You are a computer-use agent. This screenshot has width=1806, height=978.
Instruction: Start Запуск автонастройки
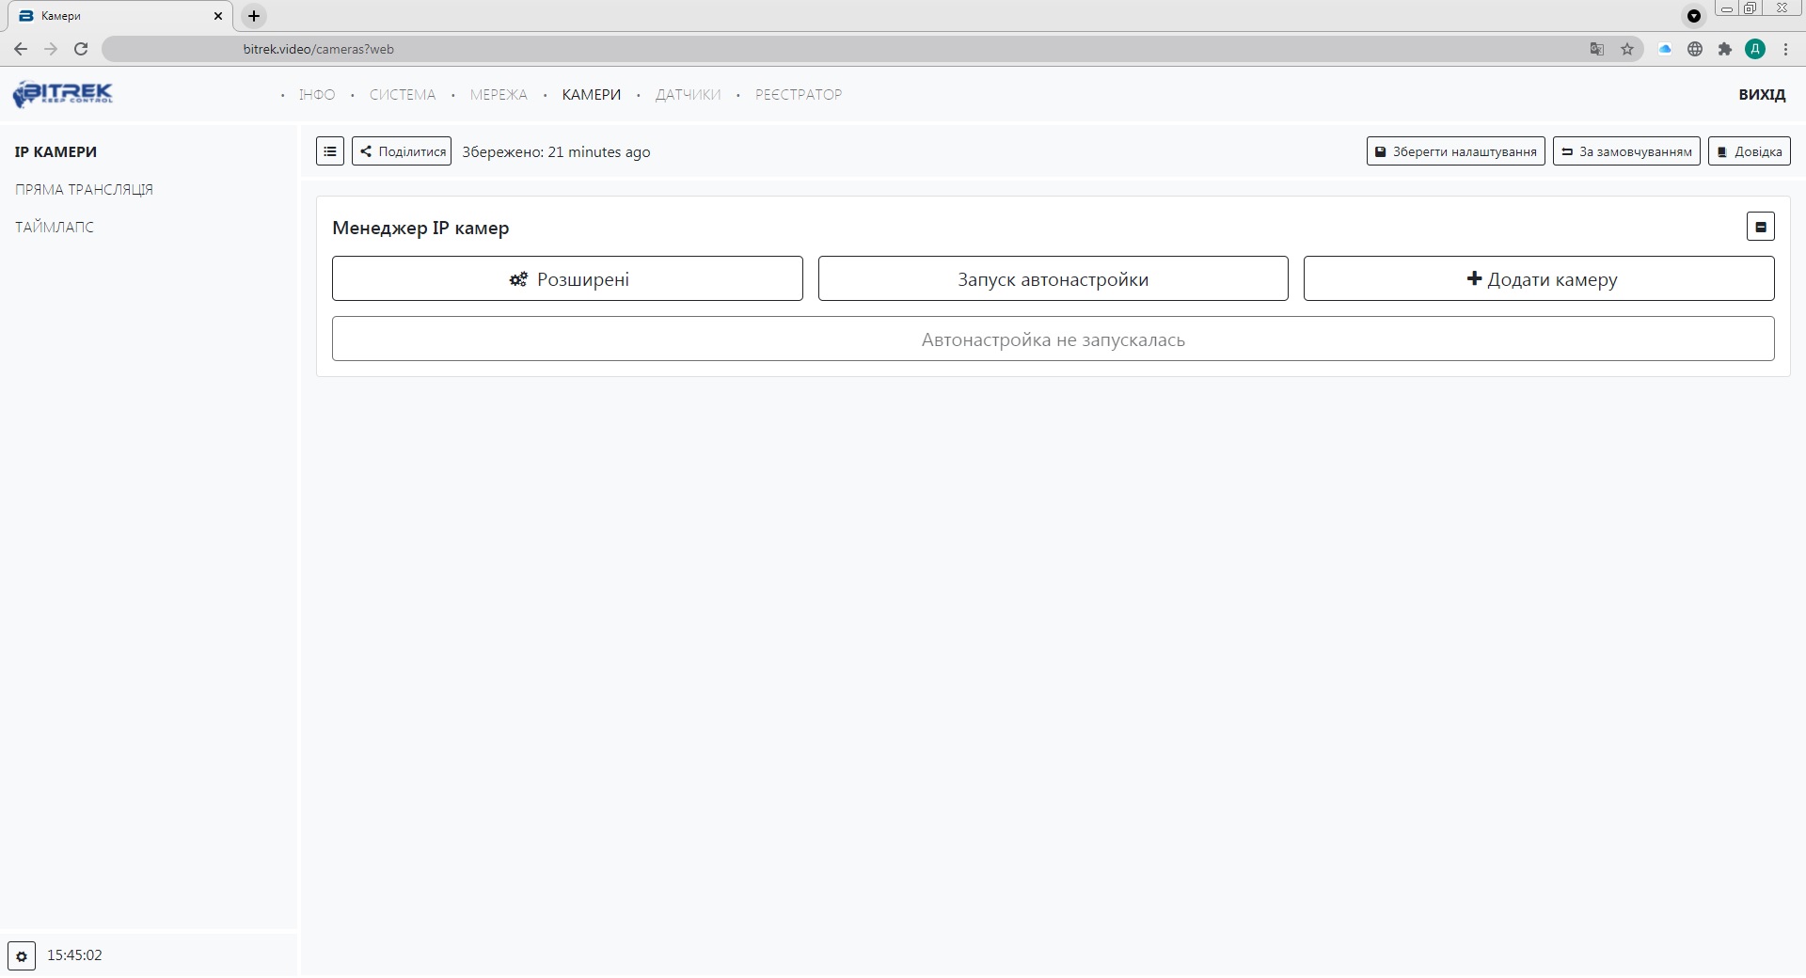(x=1053, y=279)
